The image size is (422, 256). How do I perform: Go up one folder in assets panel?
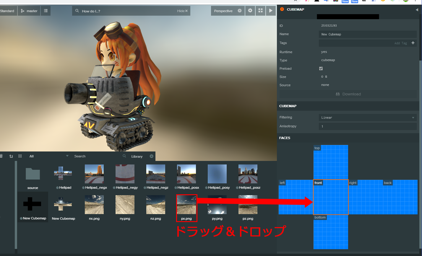point(11,156)
